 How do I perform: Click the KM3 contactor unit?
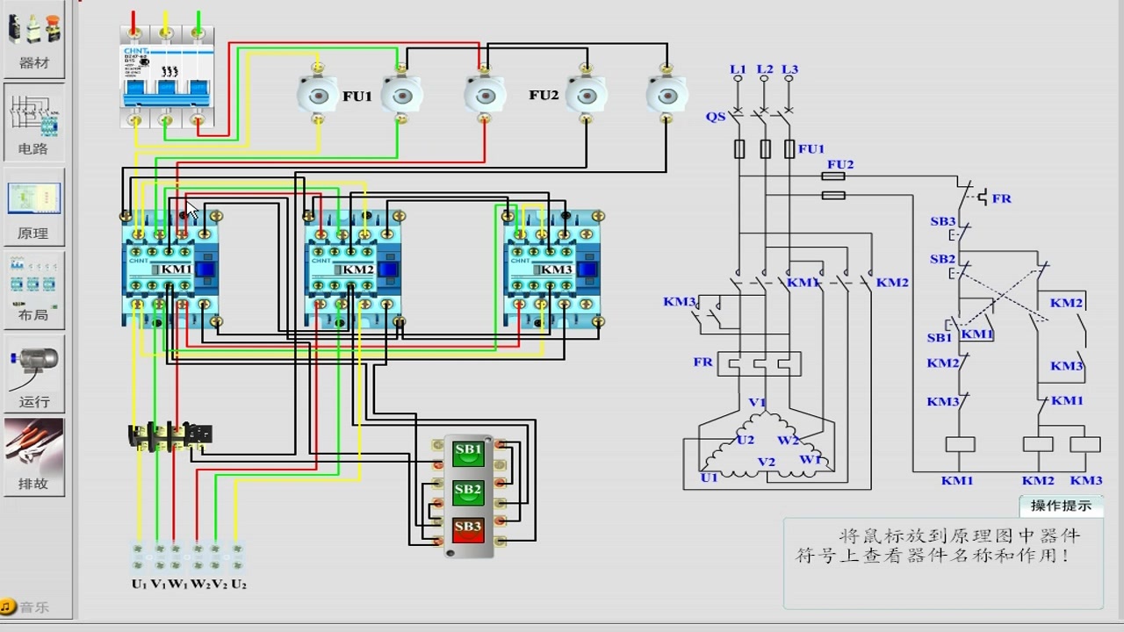click(x=553, y=269)
